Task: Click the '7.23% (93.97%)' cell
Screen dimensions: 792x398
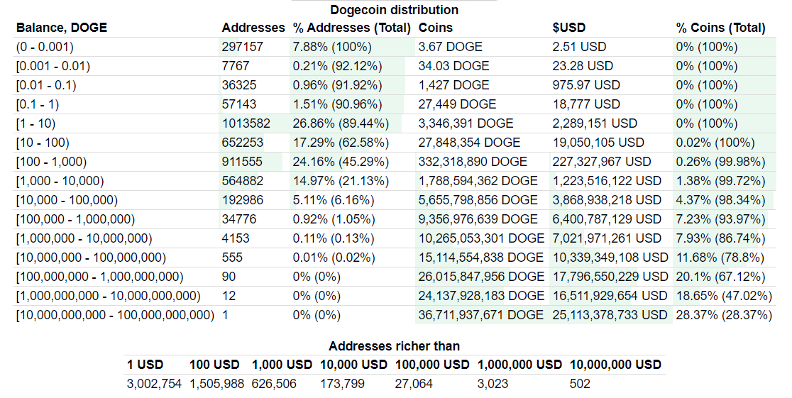Action: (721, 220)
